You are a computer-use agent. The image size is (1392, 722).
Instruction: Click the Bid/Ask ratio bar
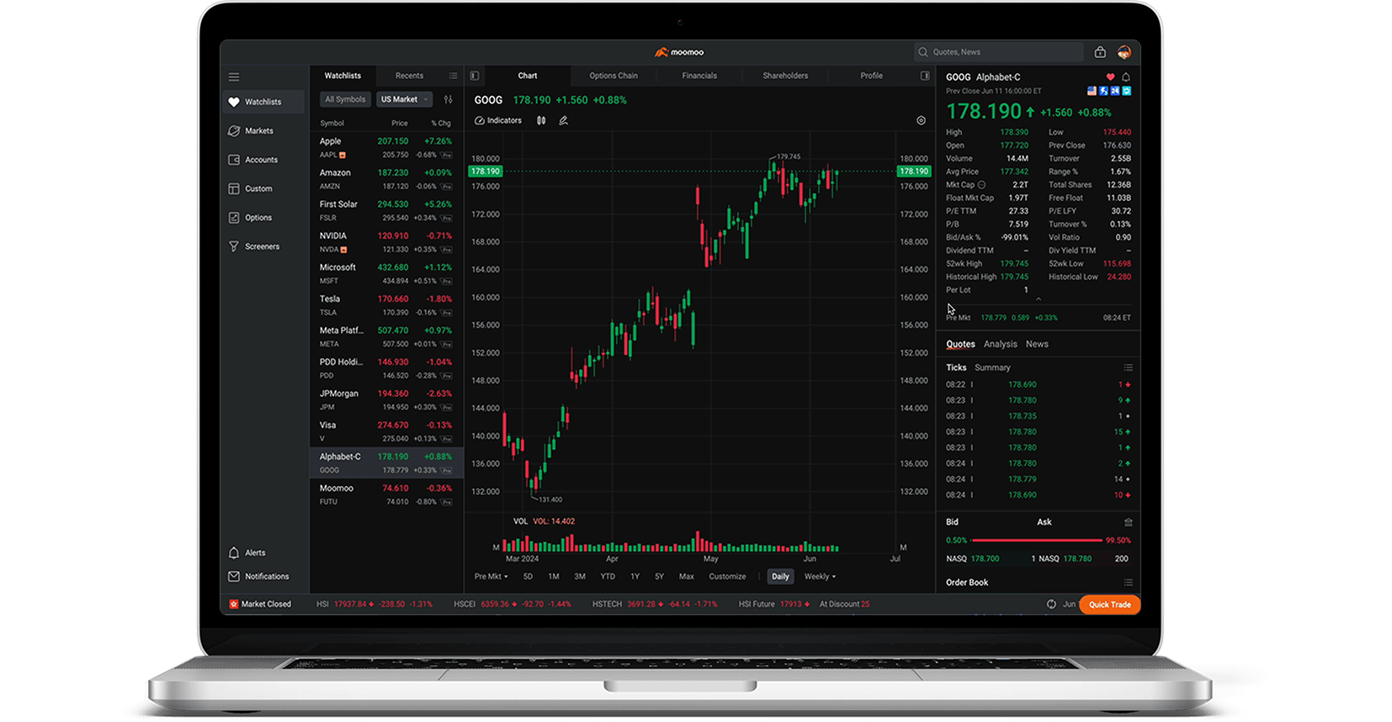(1037, 540)
